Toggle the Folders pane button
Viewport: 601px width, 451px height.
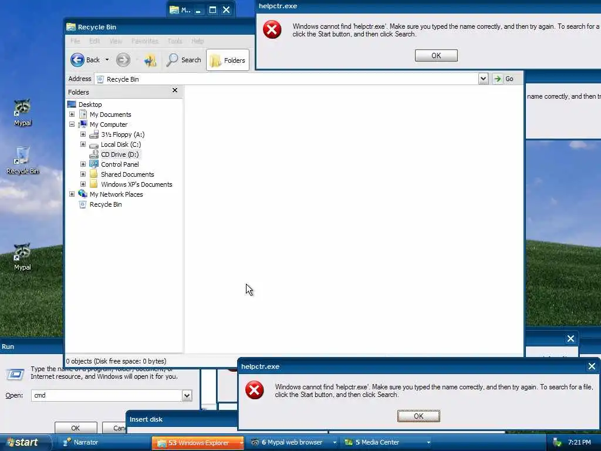(228, 60)
